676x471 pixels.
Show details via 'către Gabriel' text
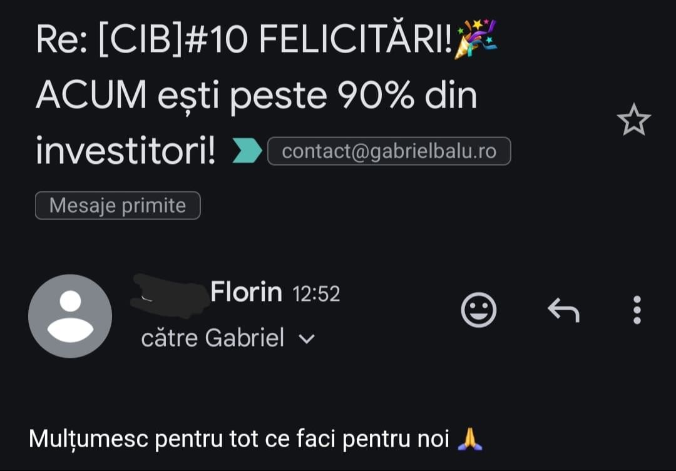(213, 337)
